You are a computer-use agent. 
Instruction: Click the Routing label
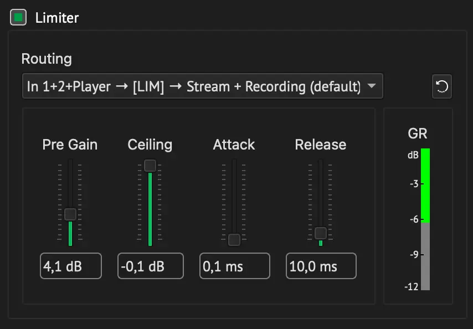pyautogui.click(x=47, y=59)
